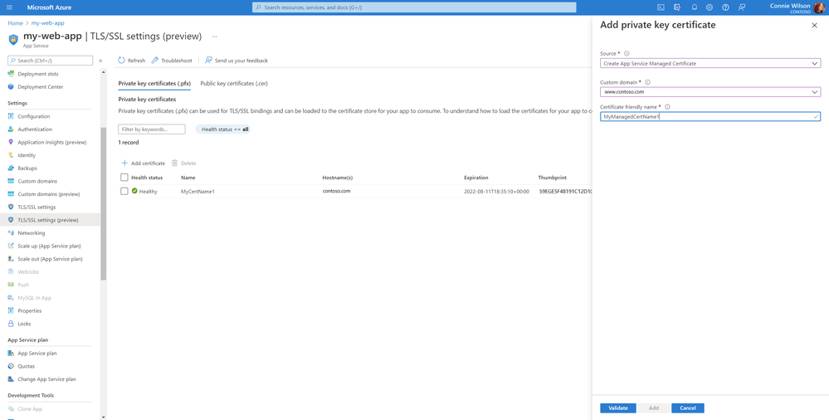The height and width of the screenshot is (420, 829).
Task: Open the Custom domain dropdown
Action: point(710,92)
